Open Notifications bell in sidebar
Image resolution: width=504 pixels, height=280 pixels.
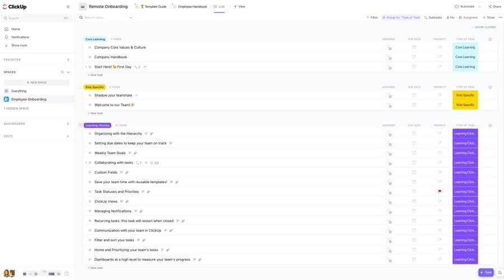(x=6, y=37)
